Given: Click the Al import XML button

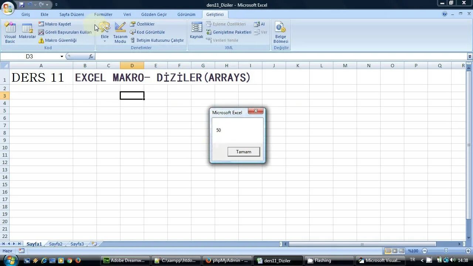Looking at the screenshot, I should pos(259,24).
